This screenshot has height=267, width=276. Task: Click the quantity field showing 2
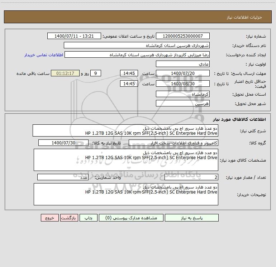tap(191, 177)
